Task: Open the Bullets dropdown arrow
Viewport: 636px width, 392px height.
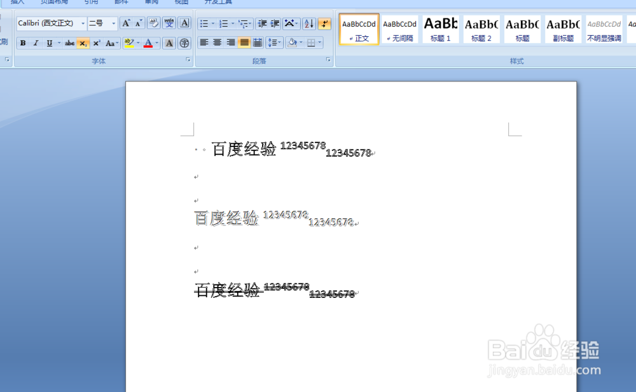Action: (x=213, y=24)
